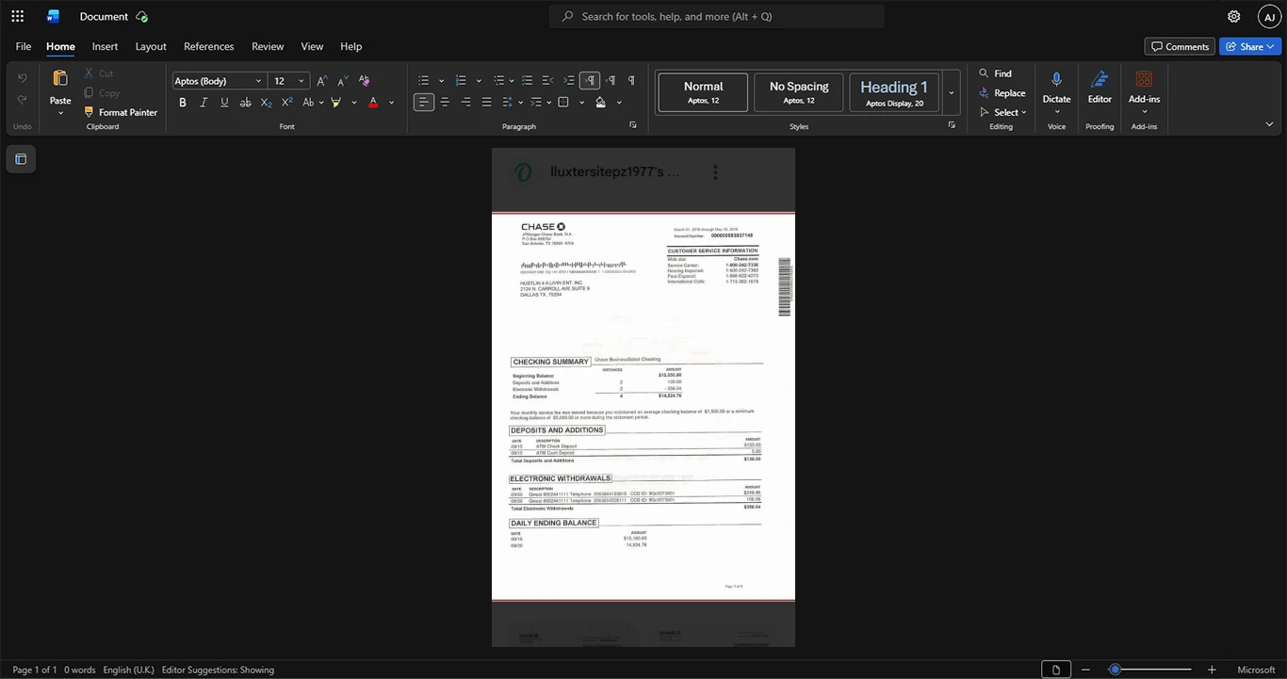Apply superscript formatting
Screen dimensions: 1287x679
[x=286, y=102]
